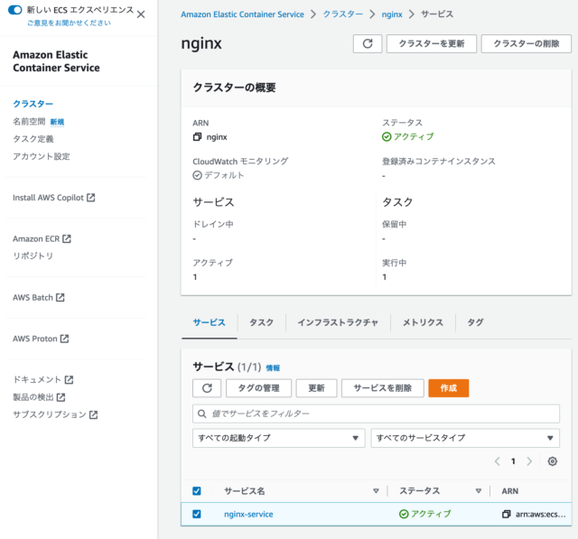
Task: Click the 新規 badge next to 名前空間
Action: click(x=57, y=122)
